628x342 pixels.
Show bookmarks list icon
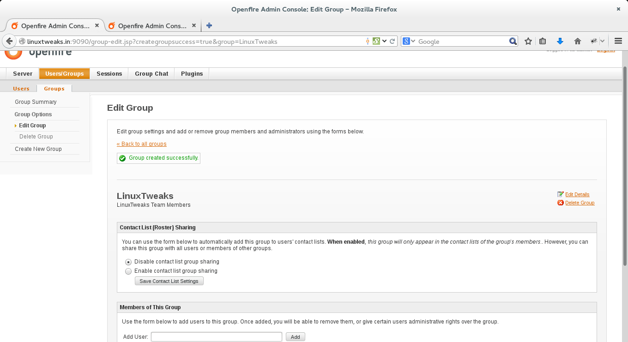coord(543,42)
